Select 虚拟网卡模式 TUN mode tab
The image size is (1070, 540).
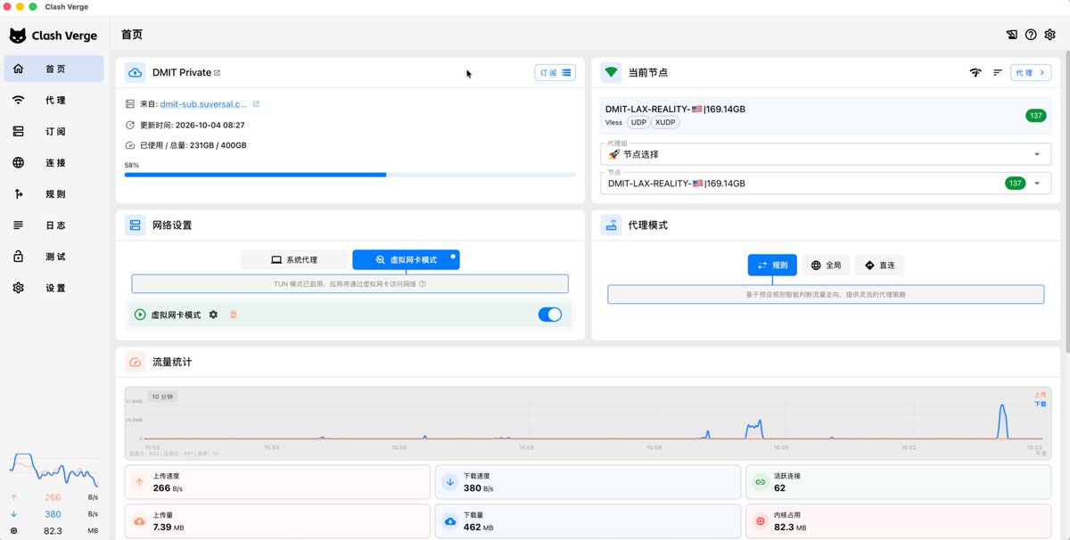407,260
